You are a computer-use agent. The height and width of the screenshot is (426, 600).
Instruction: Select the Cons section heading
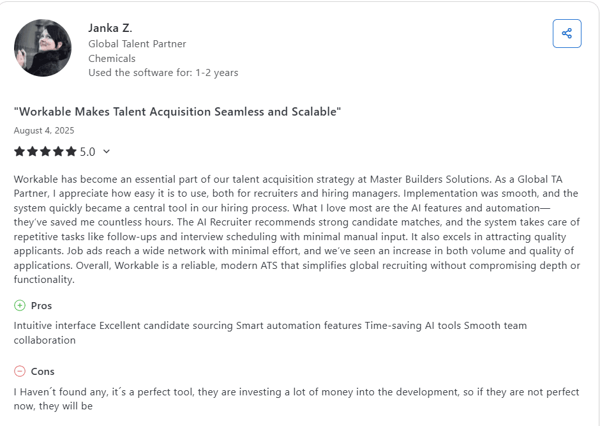coord(41,371)
